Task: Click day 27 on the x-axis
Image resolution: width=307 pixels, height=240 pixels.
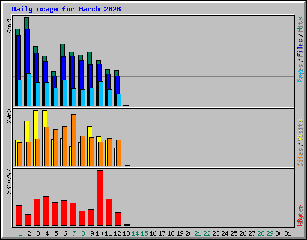Action: 252,233
